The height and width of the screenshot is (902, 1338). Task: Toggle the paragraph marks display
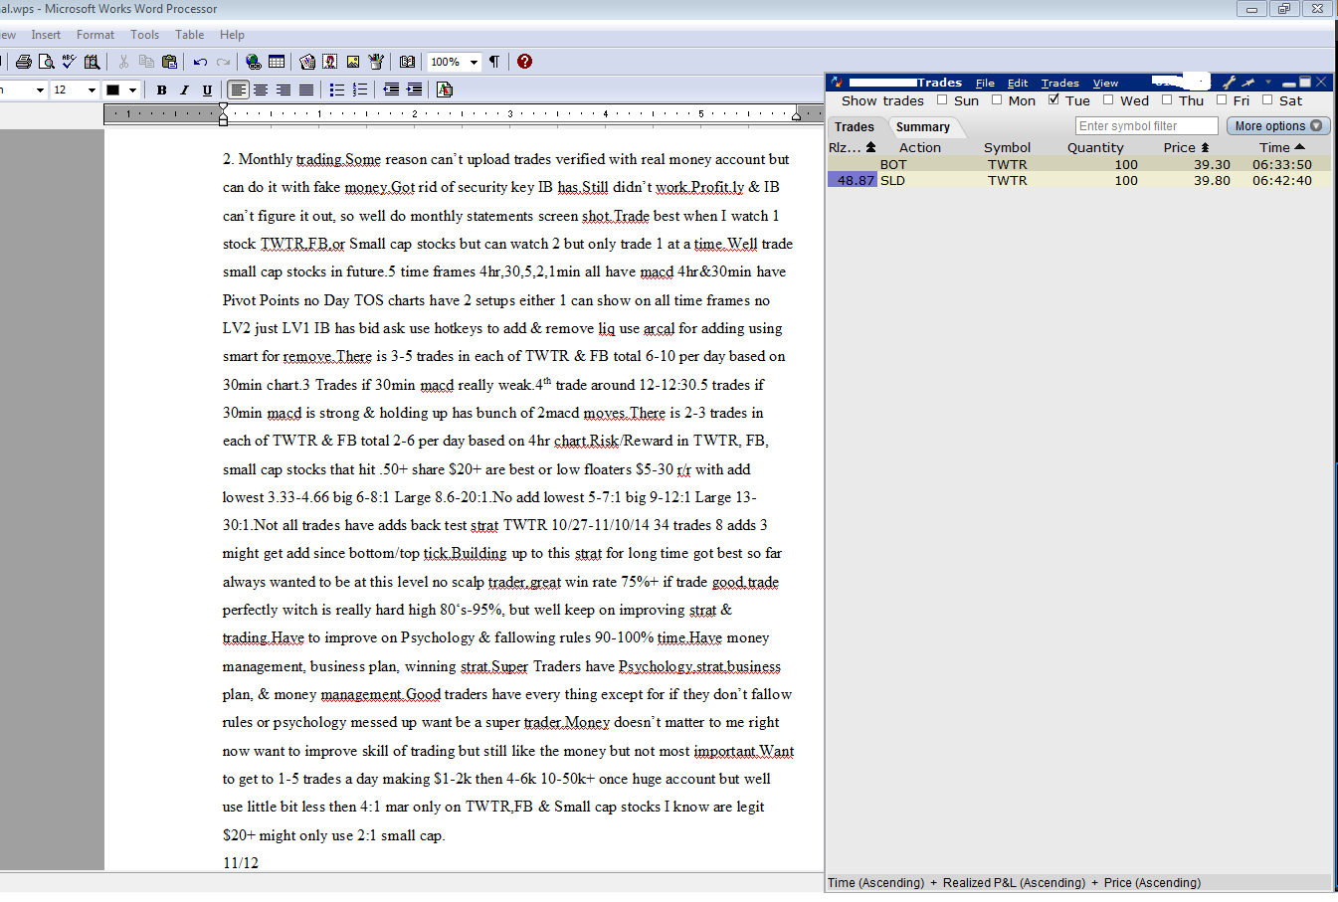tap(494, 62)
